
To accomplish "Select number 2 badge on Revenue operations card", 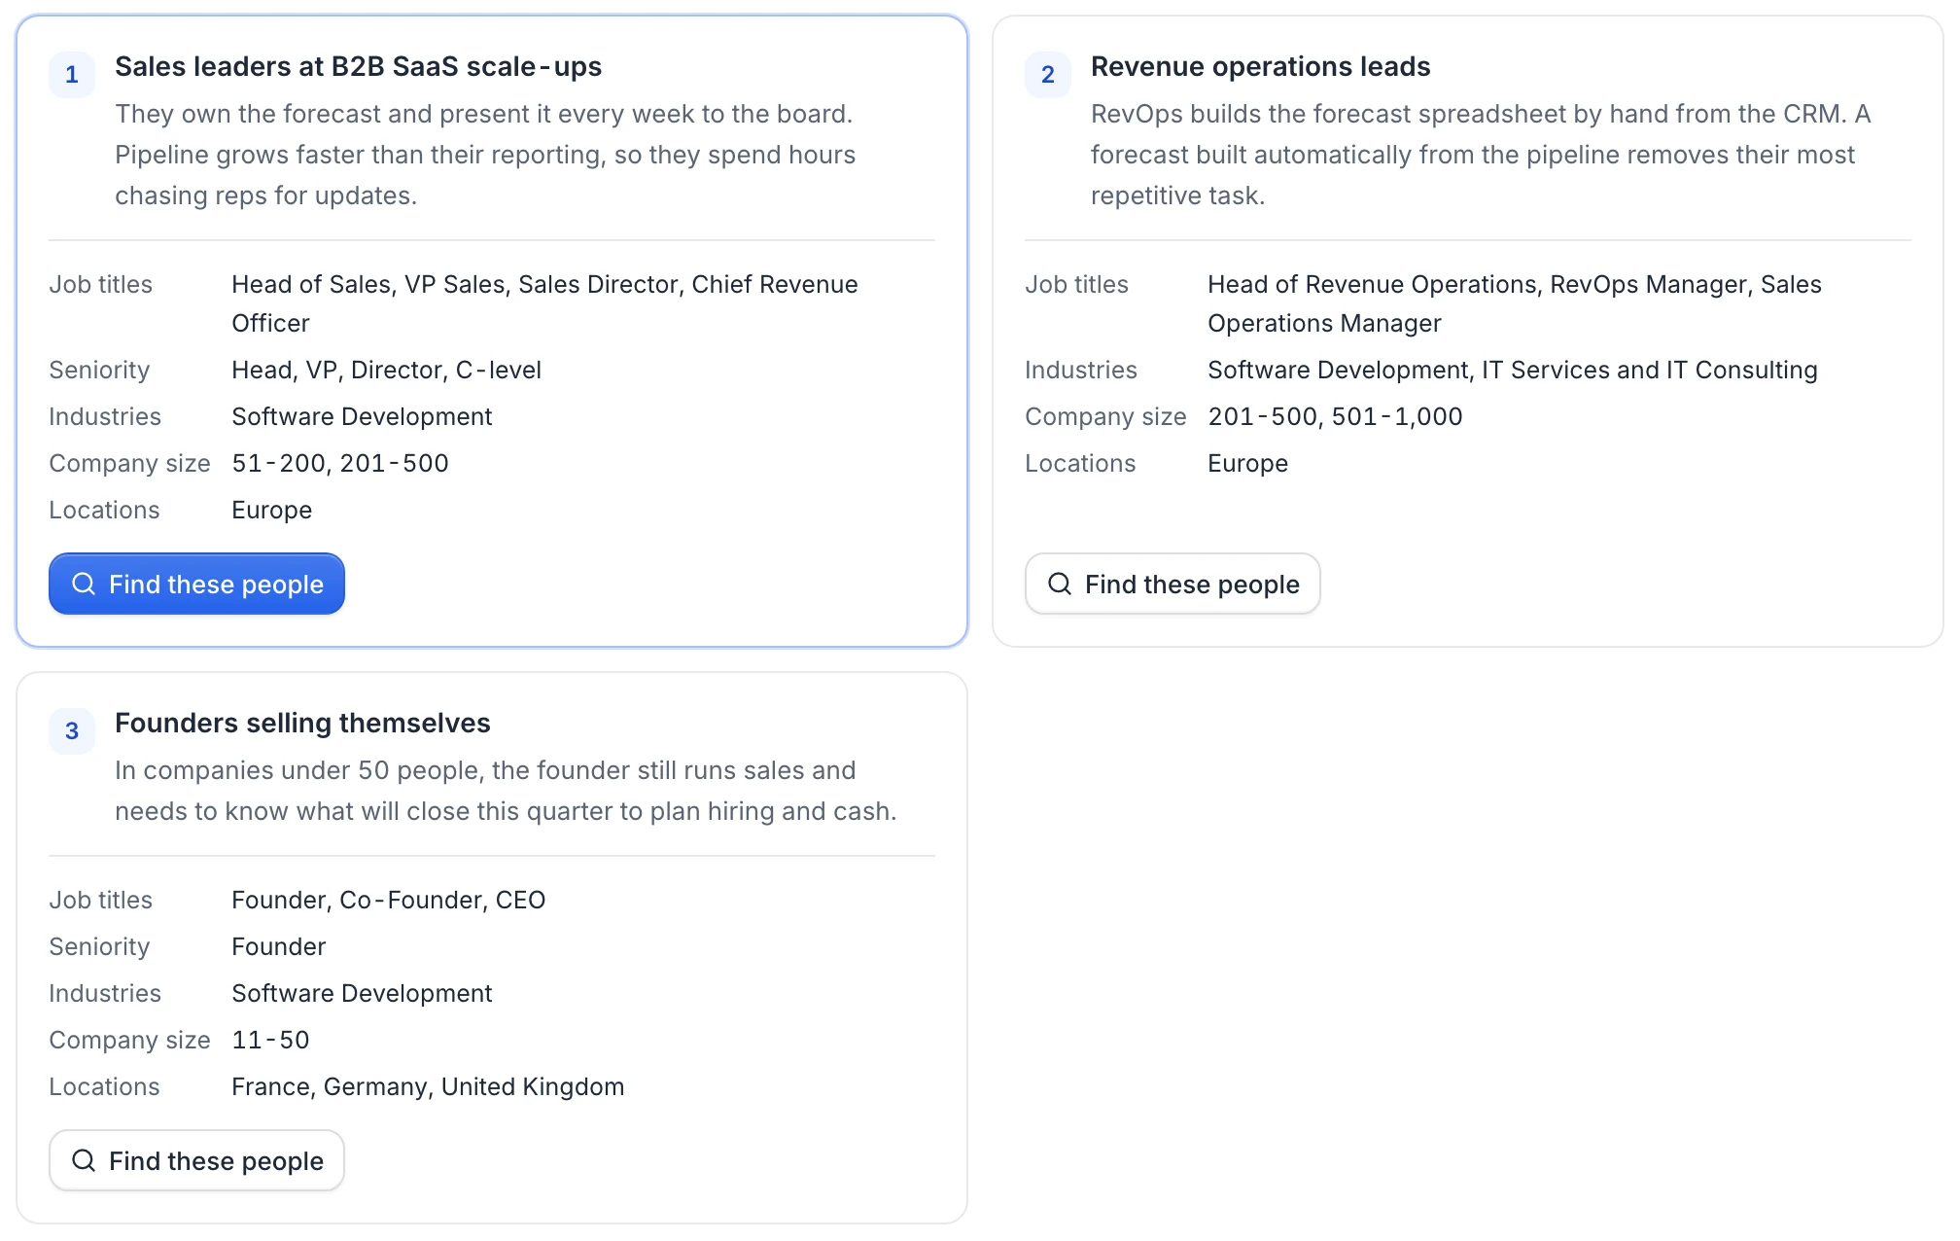I will click(x=1048, y=75).
